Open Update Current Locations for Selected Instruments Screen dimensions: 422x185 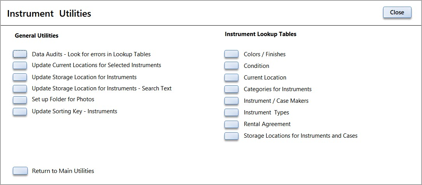click(x=20, y=65)
